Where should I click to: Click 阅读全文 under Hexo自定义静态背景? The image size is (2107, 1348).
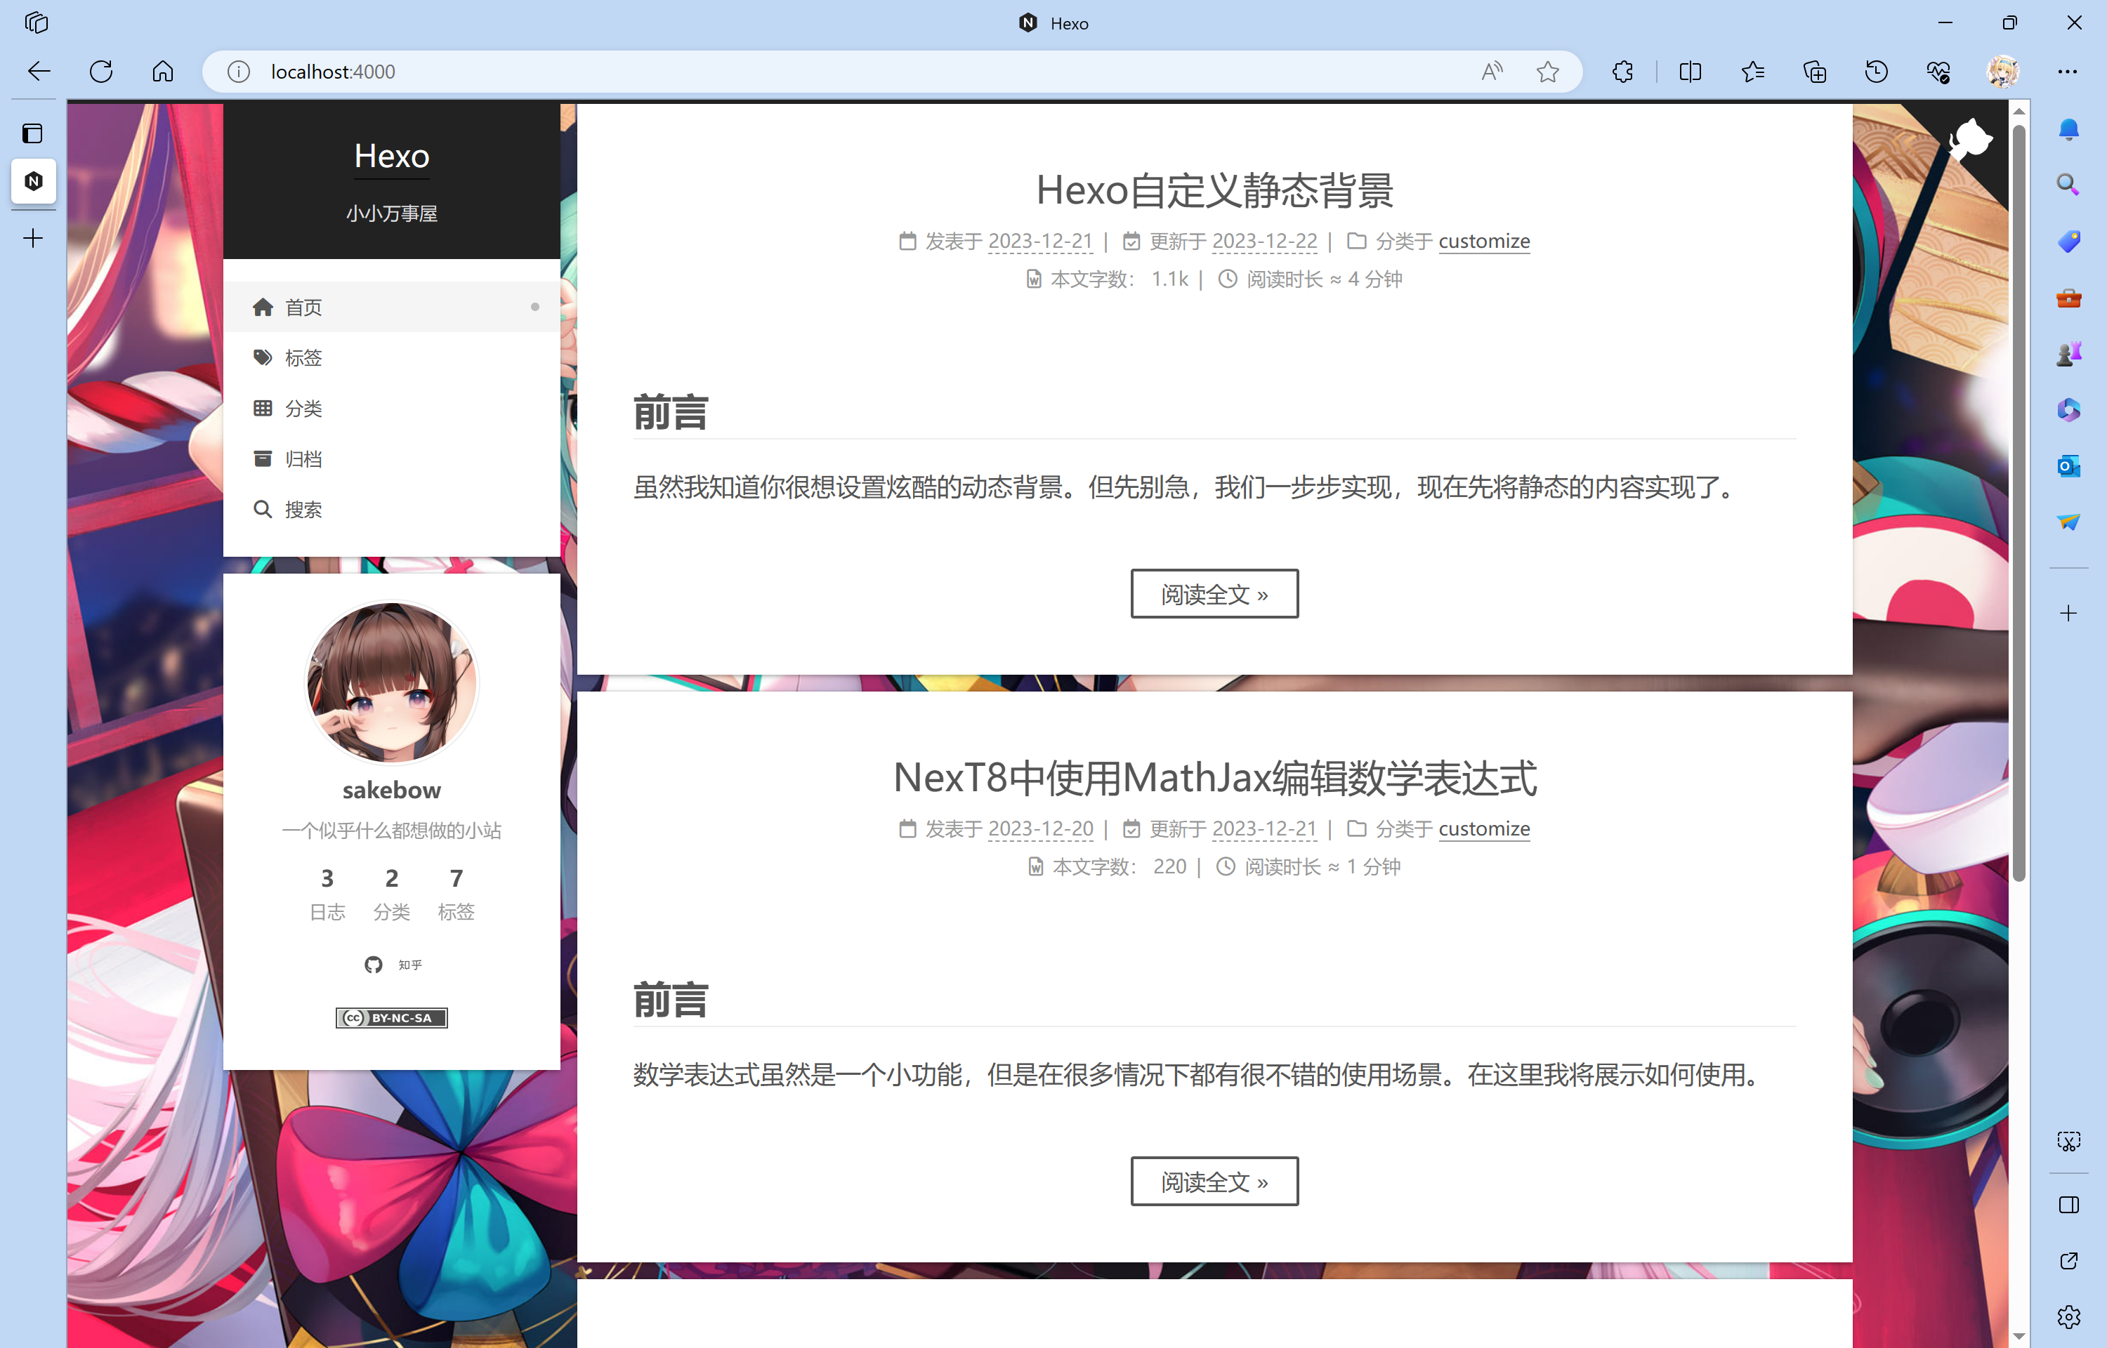(1214, 595)
